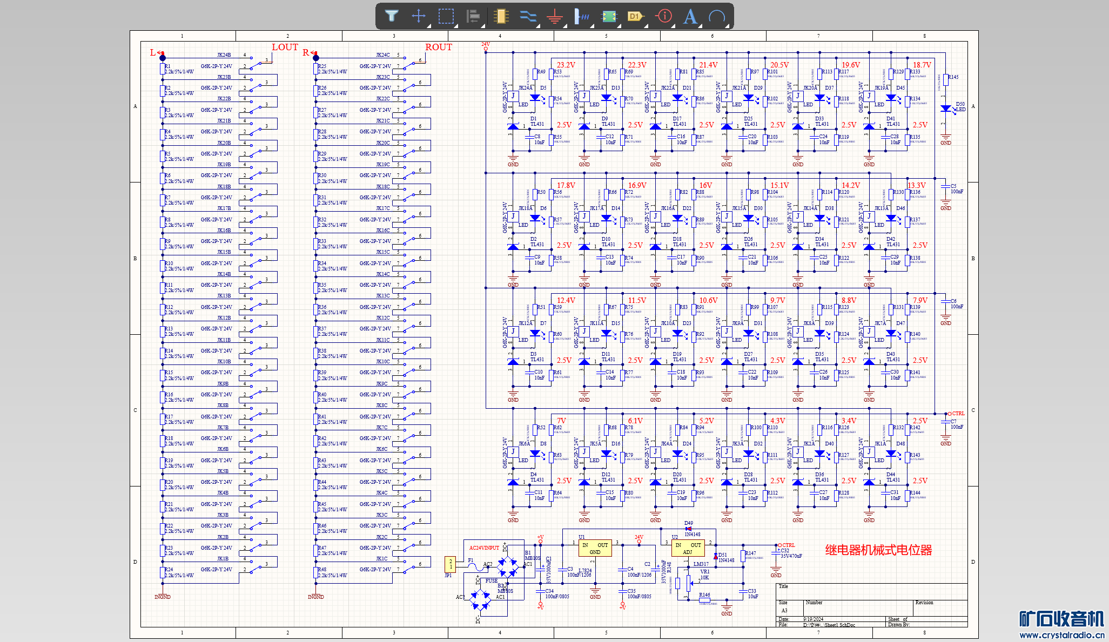Click the 7V voltage annotation

(x=562, y=421)
